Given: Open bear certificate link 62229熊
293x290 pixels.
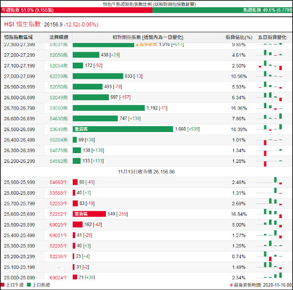Looking at the screenshot, I should point(59,76).
